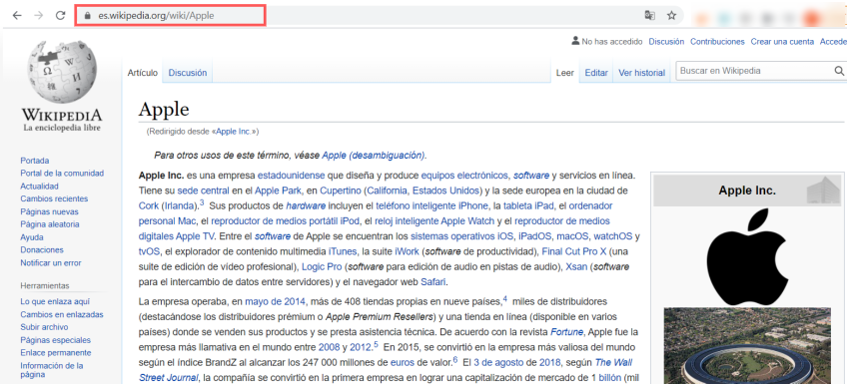Click the Safari link
Image resolution: width=847 pixels, height=384 pixels.
coord(434,281)
